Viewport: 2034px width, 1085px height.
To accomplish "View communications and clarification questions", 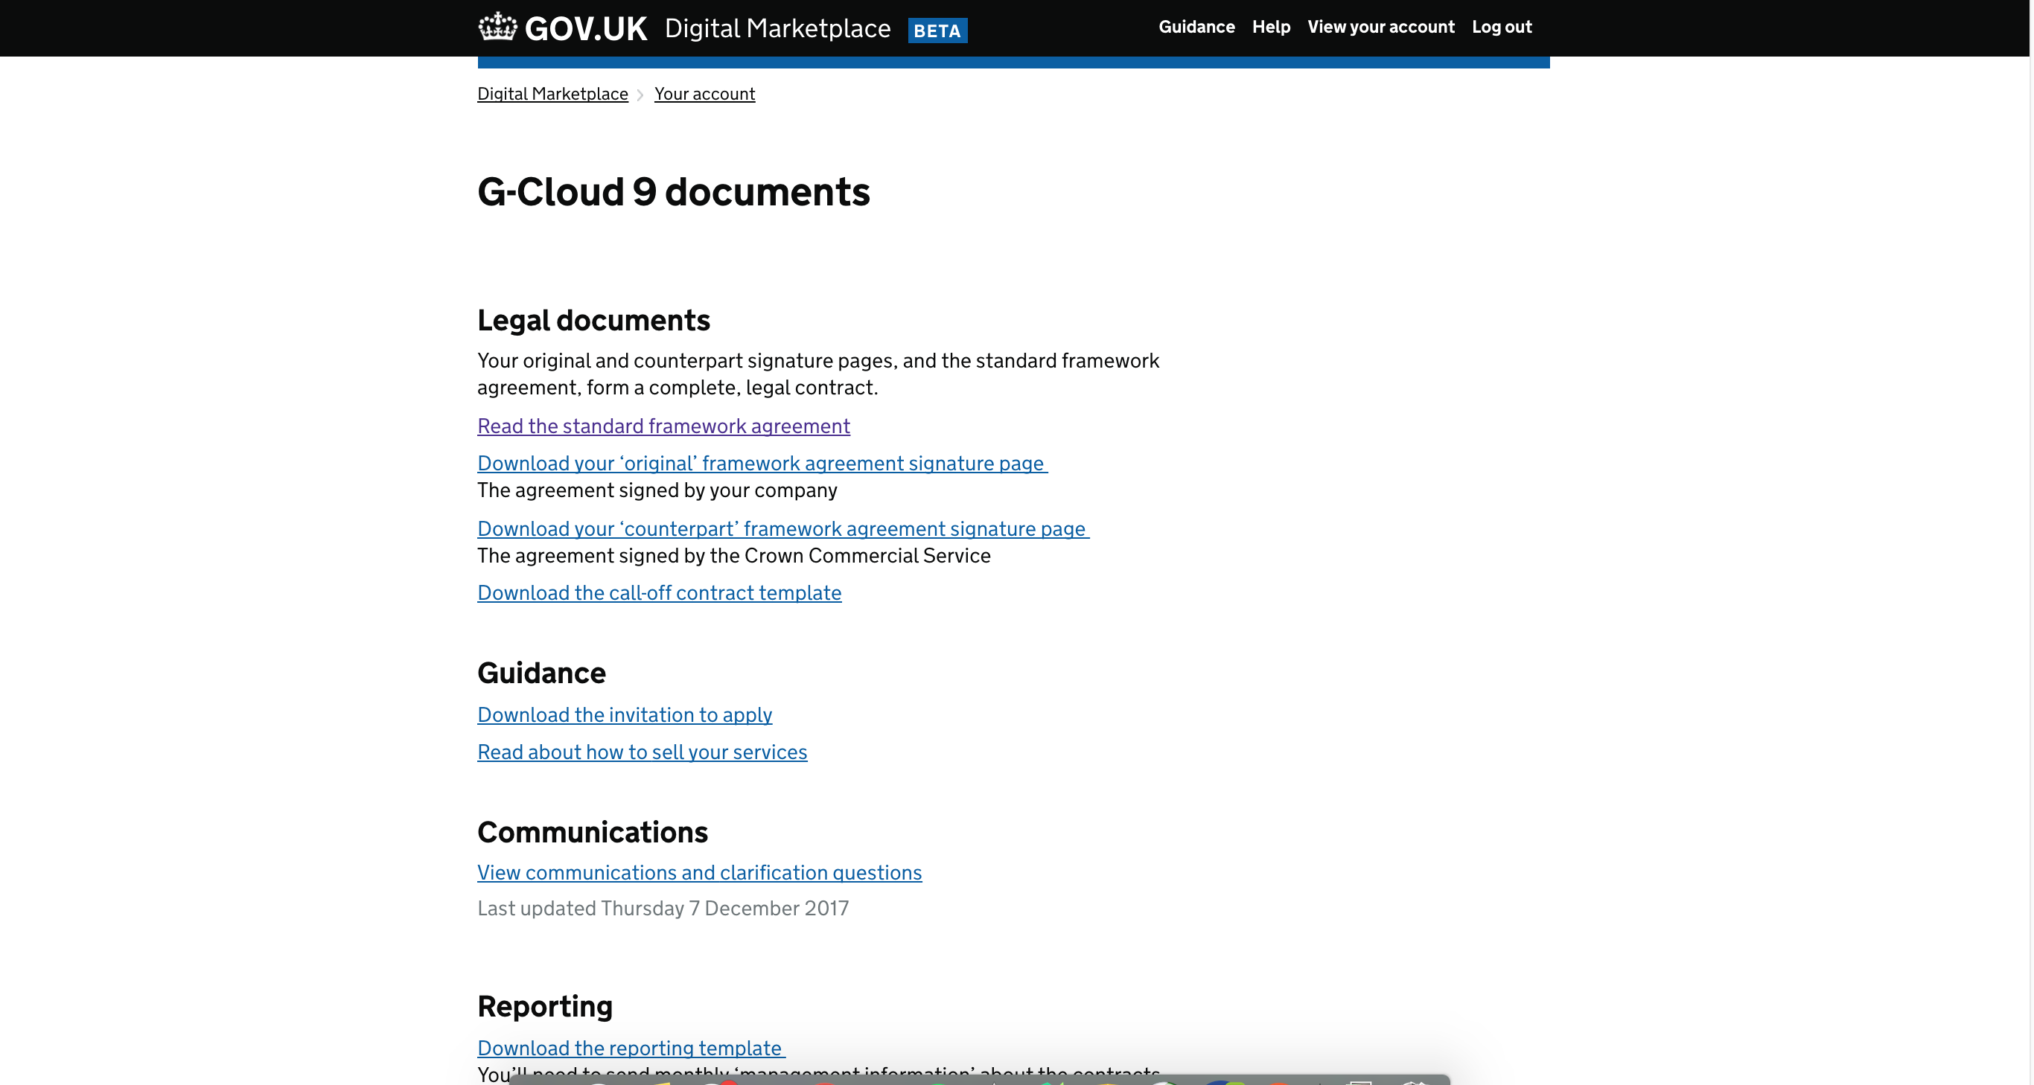I will (x=700, y=873).
